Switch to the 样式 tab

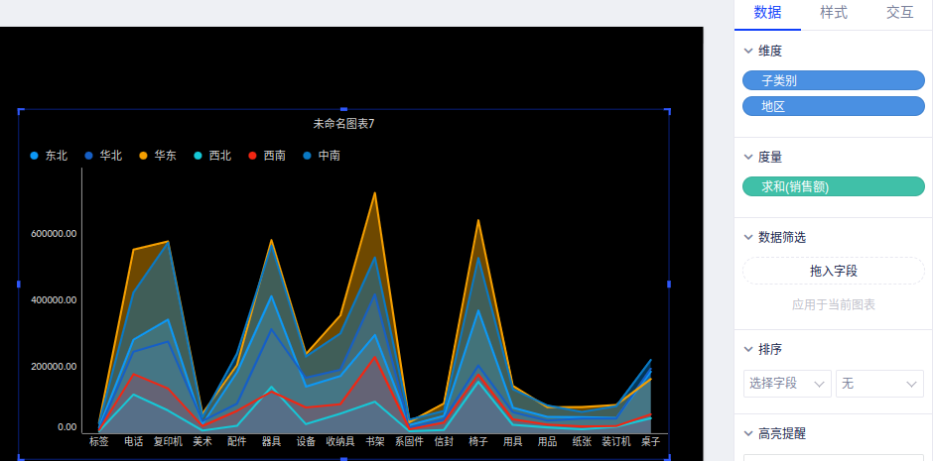(834, 13)
